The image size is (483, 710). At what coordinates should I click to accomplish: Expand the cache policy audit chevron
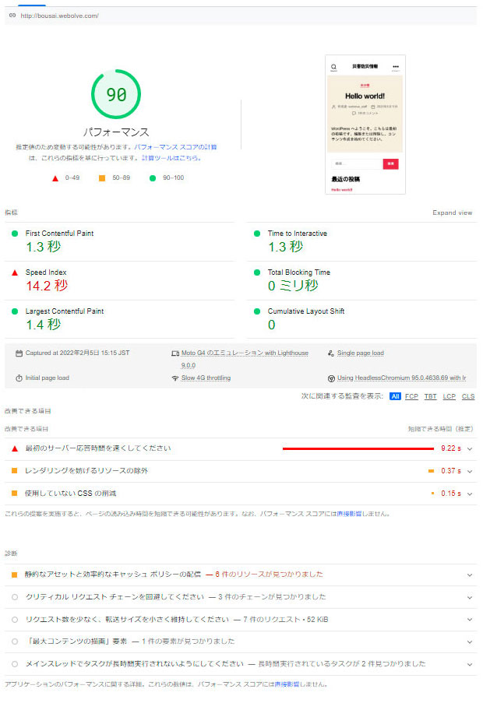[x=470, y=575]
